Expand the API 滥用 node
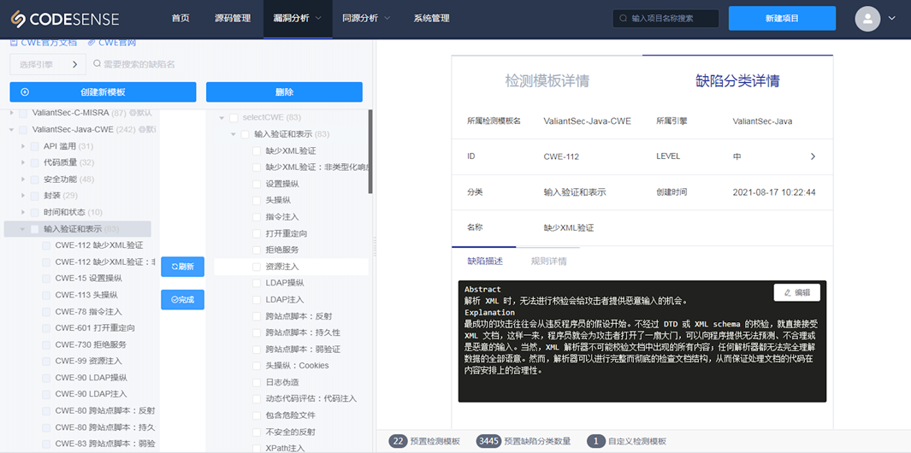The width and height of the screenshot is (911, 453). [23, 146]
